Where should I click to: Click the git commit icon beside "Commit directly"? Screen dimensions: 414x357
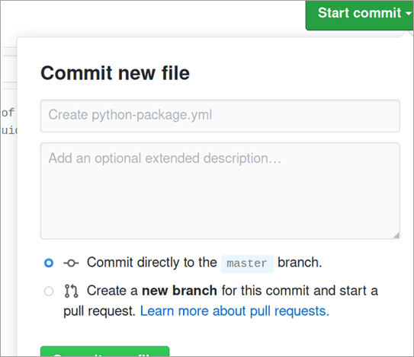(71, 263)
